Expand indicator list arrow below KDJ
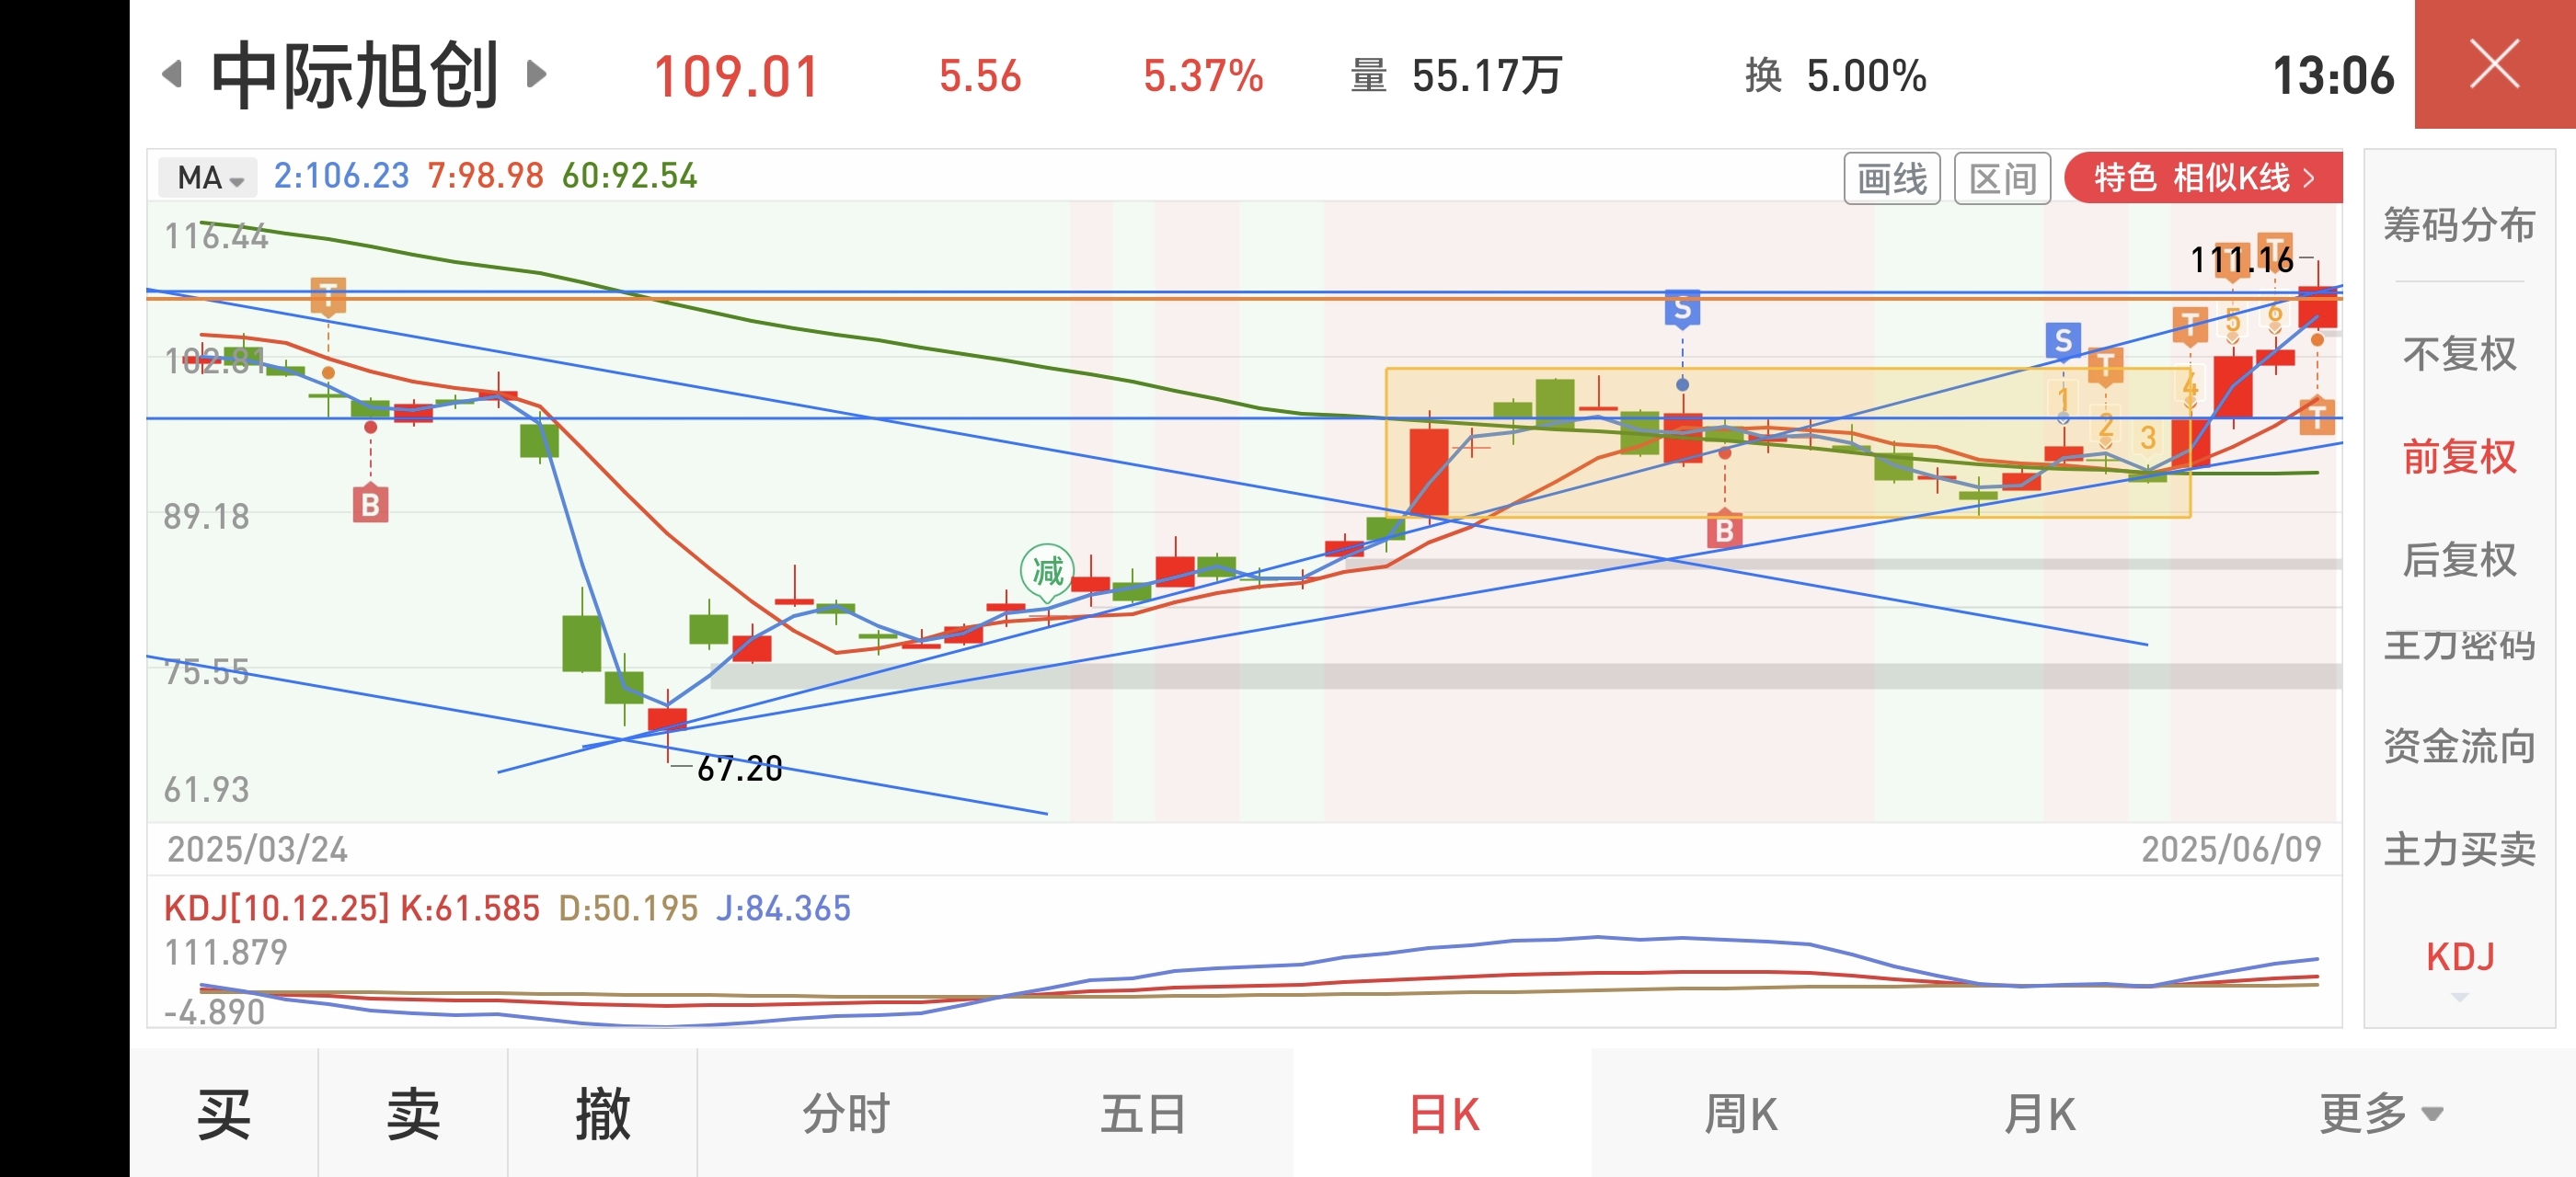The width and height of the screenshot is (2576, 1177). (x=2460, y=997)
